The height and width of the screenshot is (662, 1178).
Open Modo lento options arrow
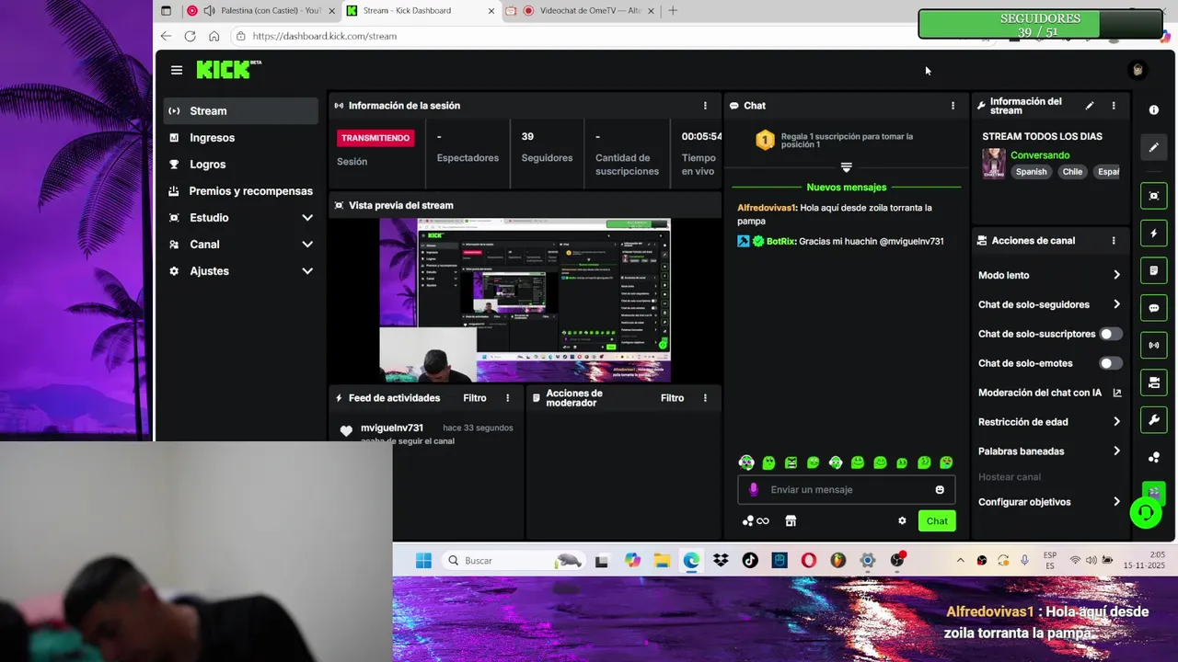(x=1116, y=275)
